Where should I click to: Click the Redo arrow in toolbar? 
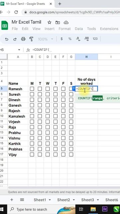(x=15, y=39)
